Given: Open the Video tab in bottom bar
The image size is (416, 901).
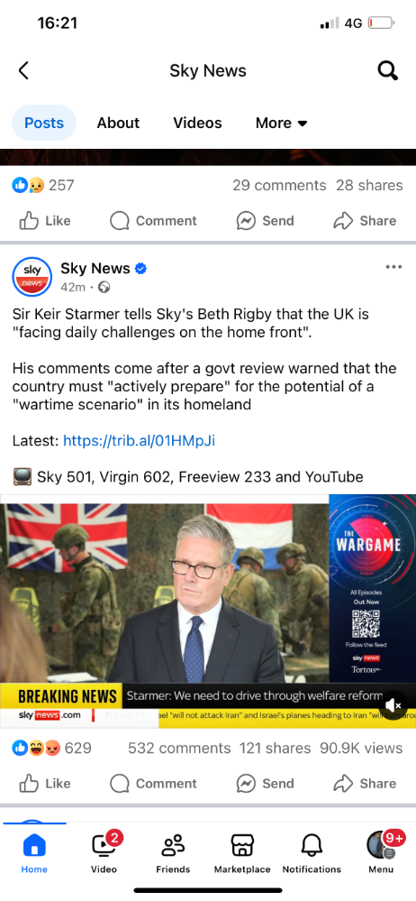Looking at the screenshot, I should [104, 852].
